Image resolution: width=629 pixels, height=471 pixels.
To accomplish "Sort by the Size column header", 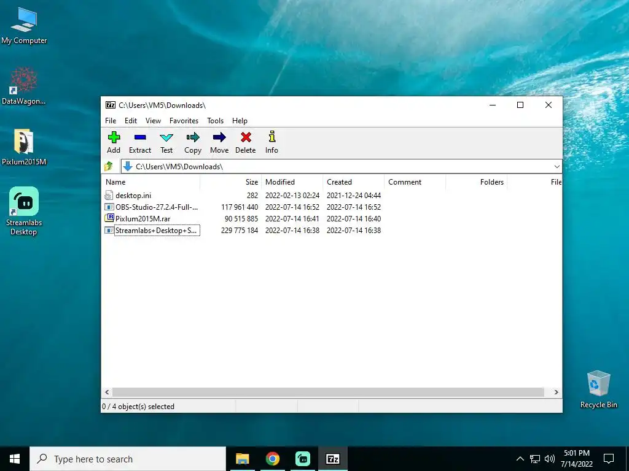I will 231,182.
